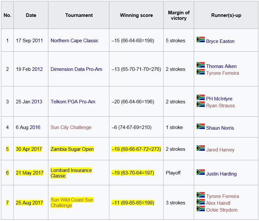Open Alex Haindl's player page
259x221 pixels.
pos(218,203)
